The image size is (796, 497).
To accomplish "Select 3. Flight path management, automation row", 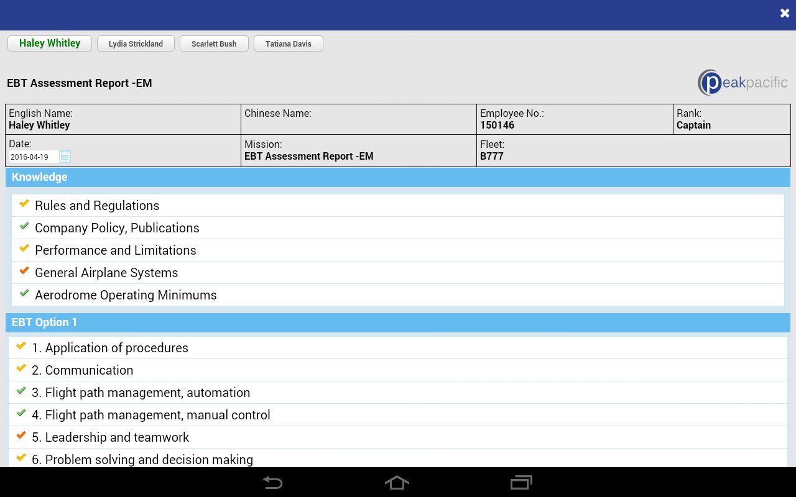I will pos(398,393).
